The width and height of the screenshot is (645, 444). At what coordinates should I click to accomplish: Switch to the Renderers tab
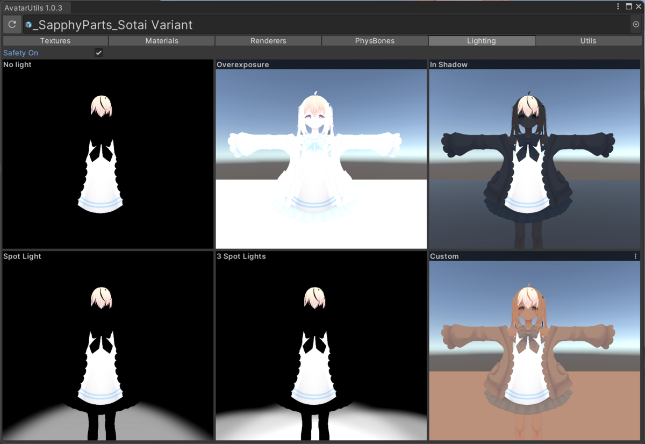click(268, 41)
